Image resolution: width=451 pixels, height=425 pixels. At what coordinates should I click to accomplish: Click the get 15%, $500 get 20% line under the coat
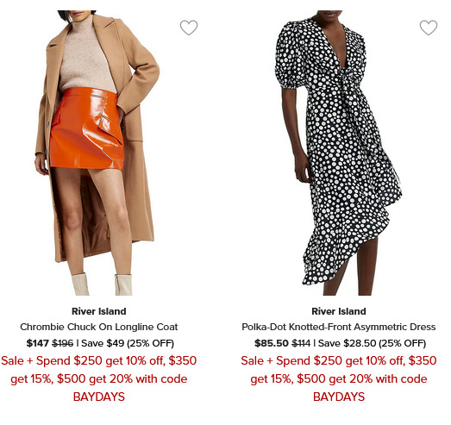(98, 379)
